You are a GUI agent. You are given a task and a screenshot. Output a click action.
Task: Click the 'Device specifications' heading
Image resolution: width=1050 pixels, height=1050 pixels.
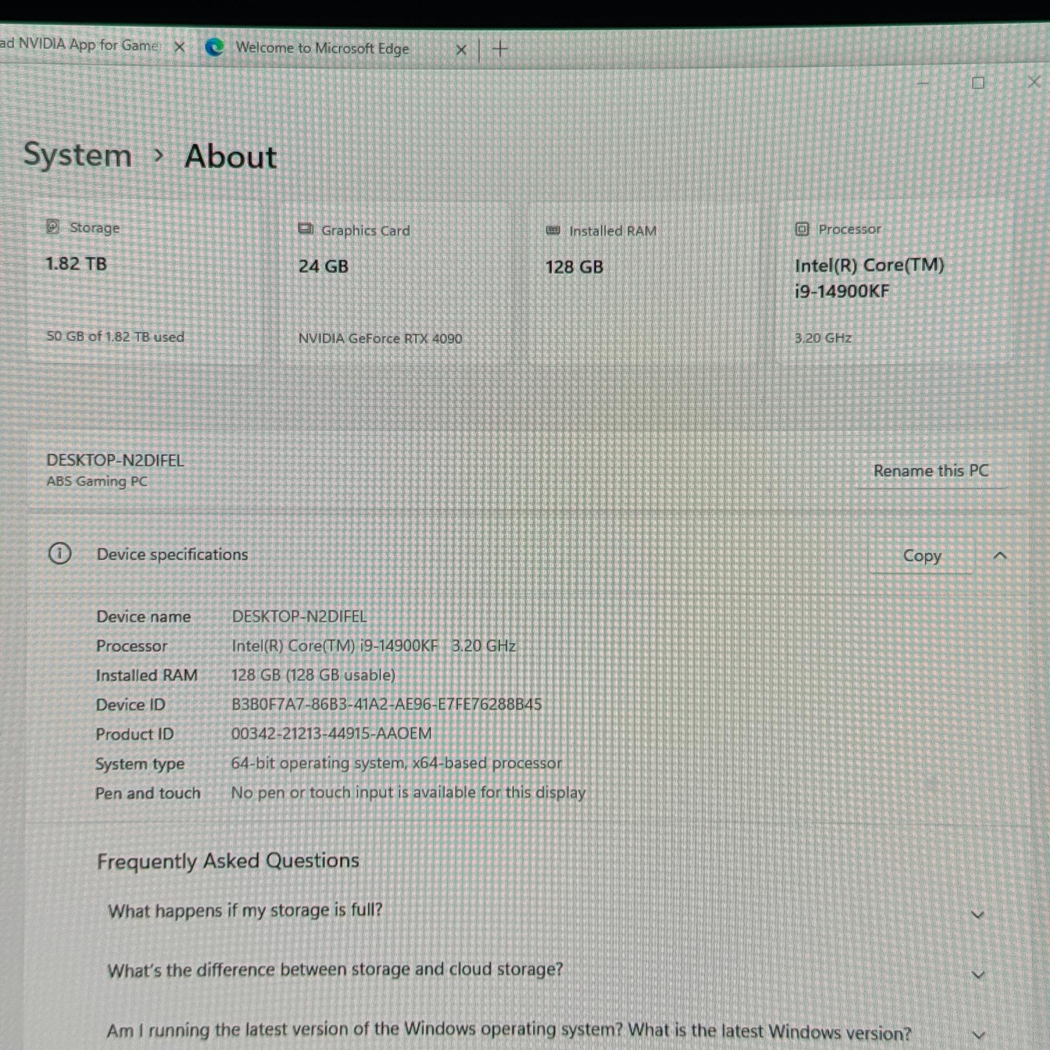tap(172, 554)
